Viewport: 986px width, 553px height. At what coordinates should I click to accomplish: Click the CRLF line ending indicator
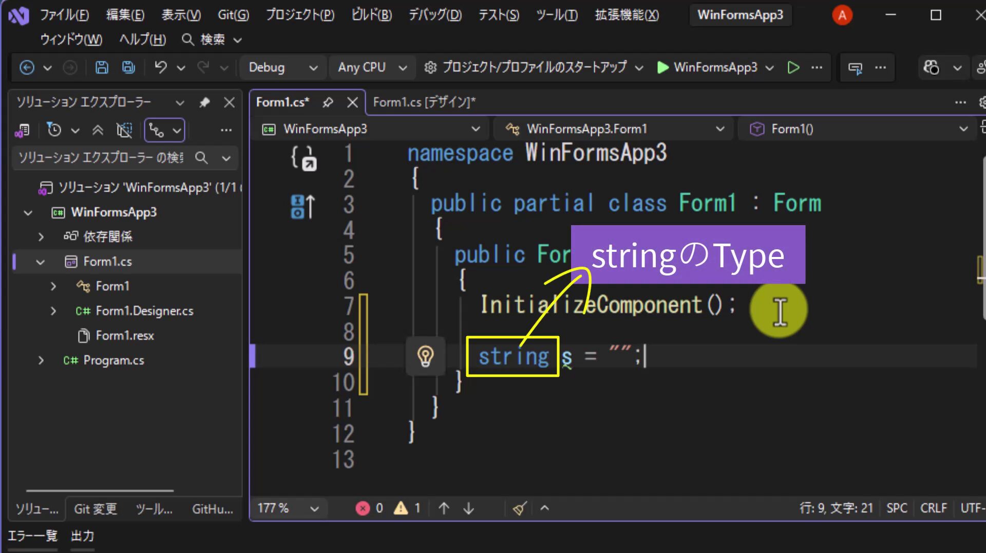(x=933, y=508)
